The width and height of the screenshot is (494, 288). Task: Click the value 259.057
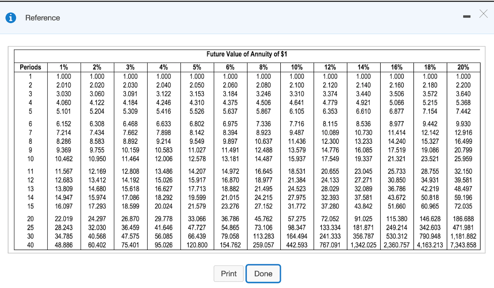263,245
